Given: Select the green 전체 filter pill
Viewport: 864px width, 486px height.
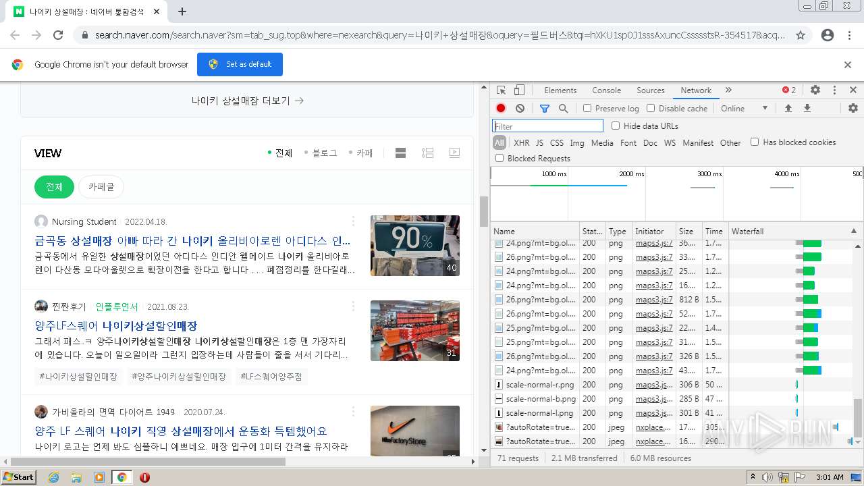Looking at the screenshot, I should 54,187.
